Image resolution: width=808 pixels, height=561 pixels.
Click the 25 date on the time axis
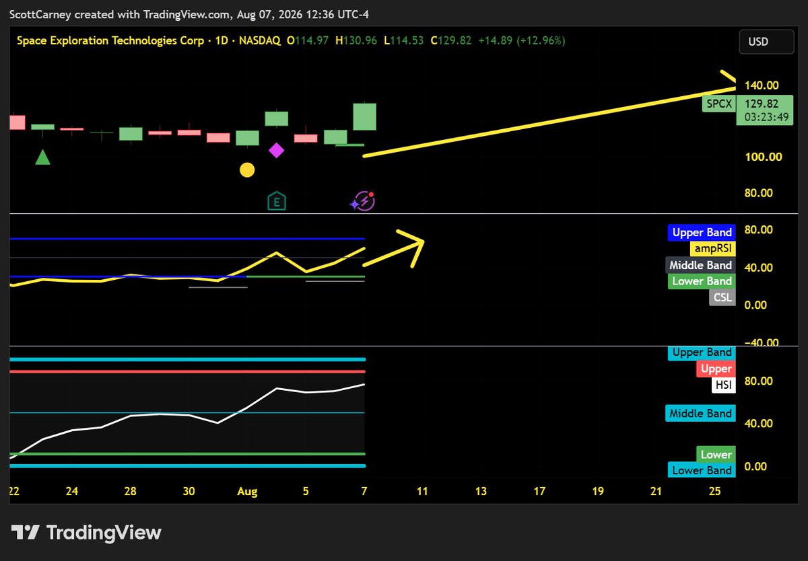tap(715, 492)
